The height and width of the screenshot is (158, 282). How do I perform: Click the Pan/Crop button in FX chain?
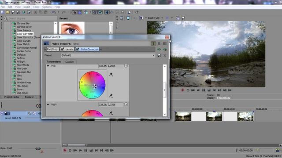pos(52,49)
